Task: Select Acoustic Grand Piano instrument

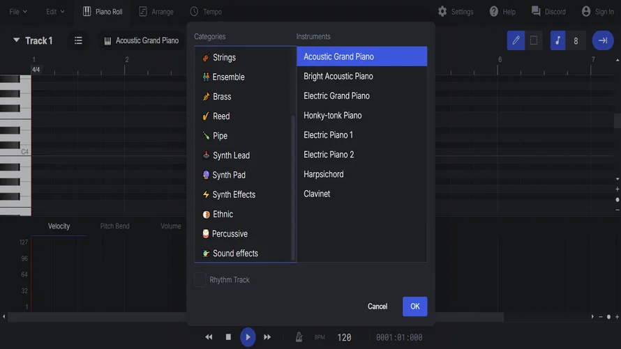Action: 361,56
